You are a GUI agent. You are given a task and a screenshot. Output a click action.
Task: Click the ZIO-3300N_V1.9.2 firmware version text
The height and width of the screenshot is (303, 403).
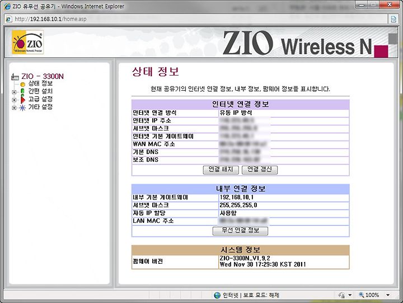point(245,258)
